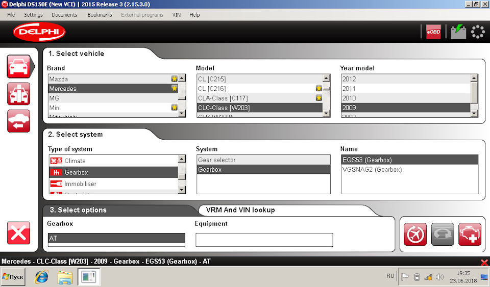Select Immobiliser system type
The image size is (490, 287).
pyautogui.click(x=113, y=184)
